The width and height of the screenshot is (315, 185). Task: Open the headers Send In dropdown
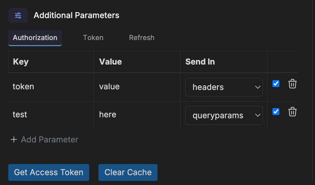[224, 87]
